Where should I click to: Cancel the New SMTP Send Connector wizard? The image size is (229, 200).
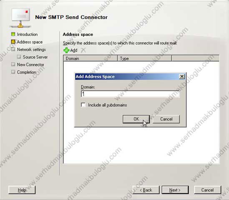point(208,190)
